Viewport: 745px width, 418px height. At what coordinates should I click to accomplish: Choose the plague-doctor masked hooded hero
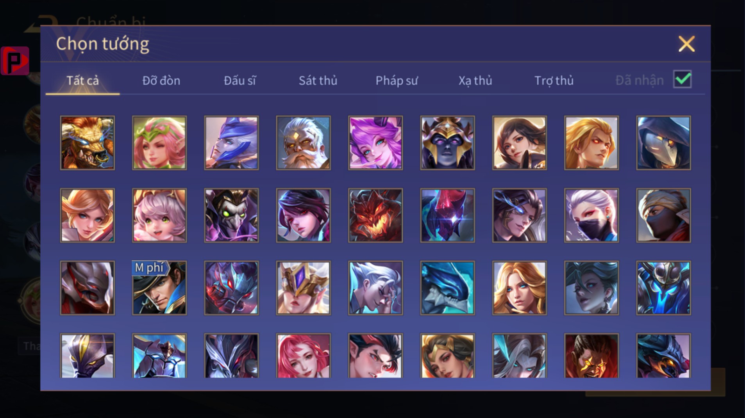point(663,143)
